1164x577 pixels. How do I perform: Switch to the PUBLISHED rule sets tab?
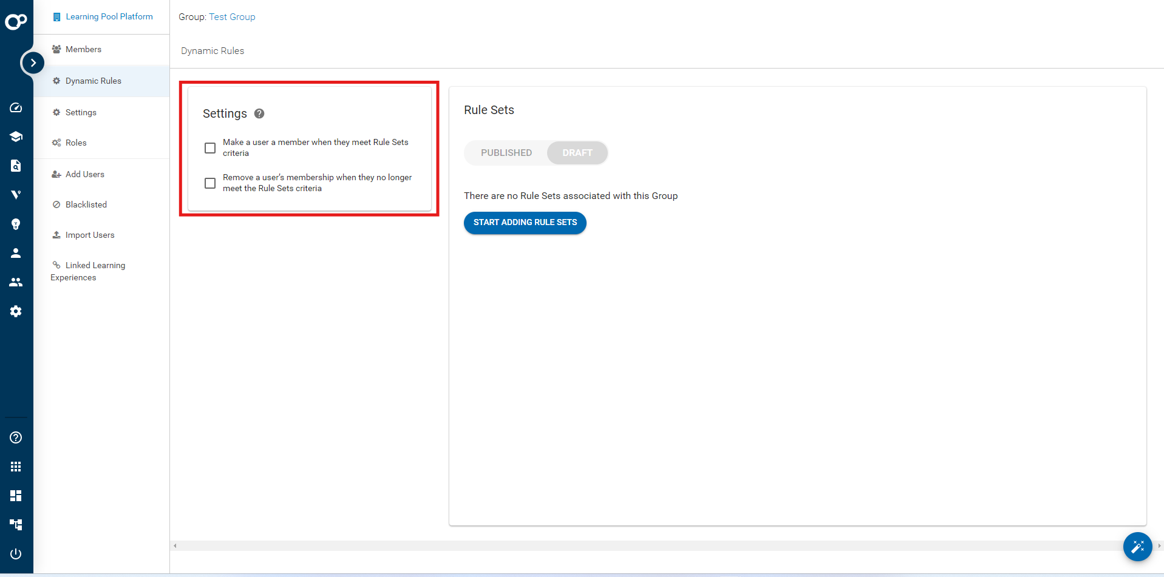tap(506, 152)
